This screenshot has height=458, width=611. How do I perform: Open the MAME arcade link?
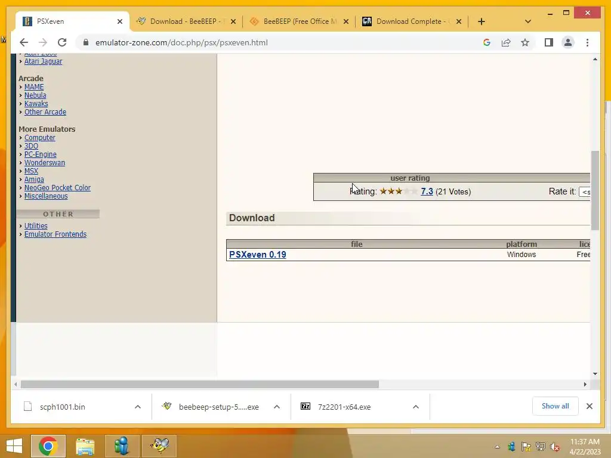pyautogui.click(x=34, y=87)
